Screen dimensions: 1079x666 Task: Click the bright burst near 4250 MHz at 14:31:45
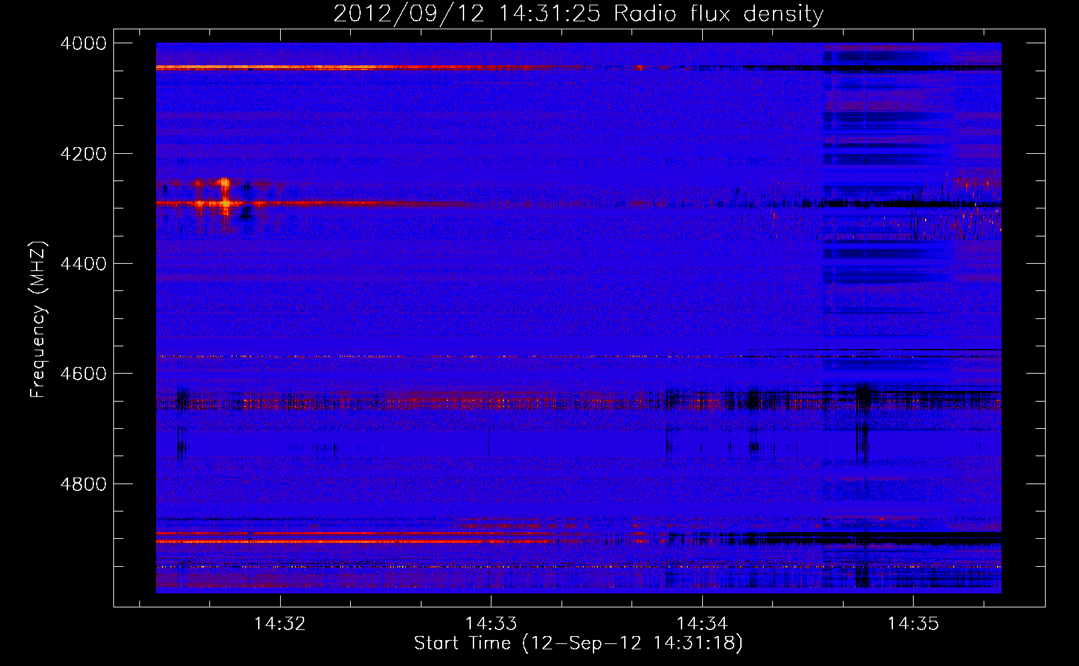(x=224, y=182)
